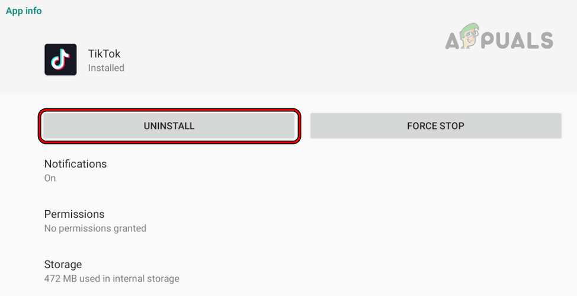Click the word STOP on the Force Stop button
This screenshot has width=577, height=296.
pyautogui.click(x=451, y=126)
